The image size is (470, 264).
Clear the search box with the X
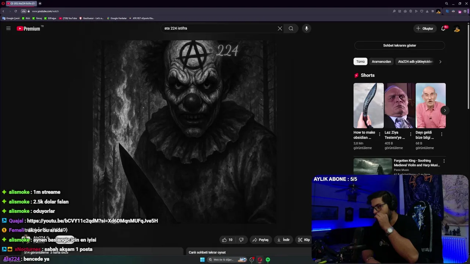pos(280,28)
